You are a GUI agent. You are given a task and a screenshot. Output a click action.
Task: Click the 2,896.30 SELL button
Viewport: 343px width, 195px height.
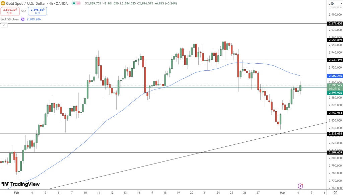(10, 11)
